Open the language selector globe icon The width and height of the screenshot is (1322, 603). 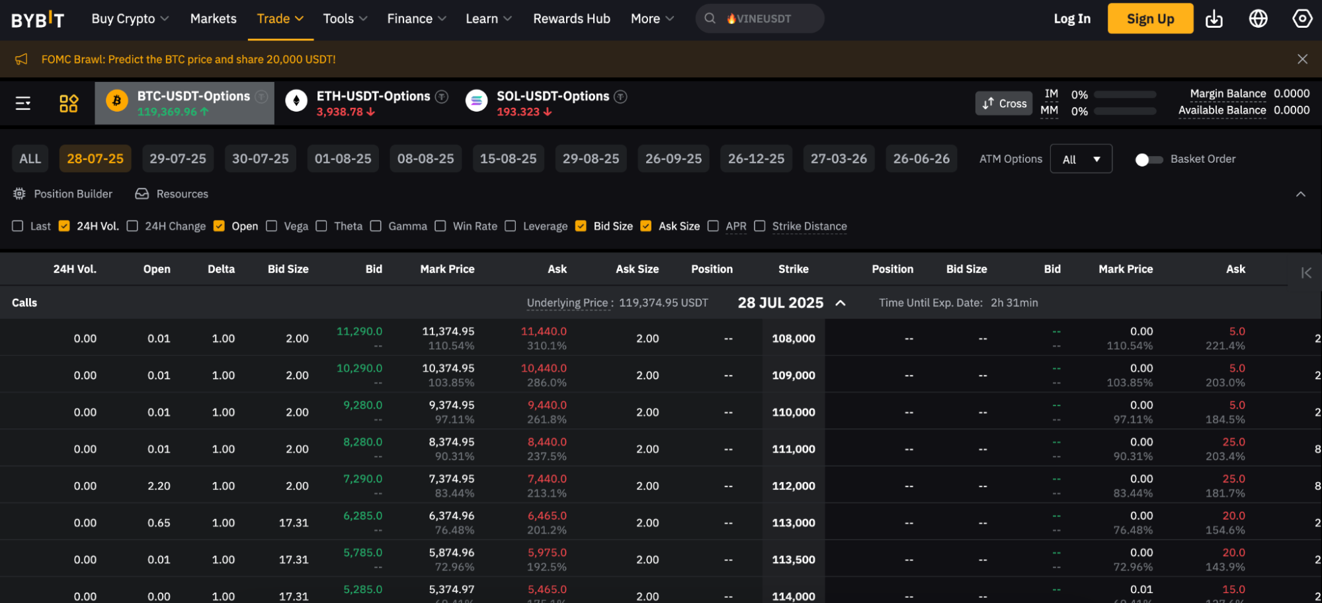(x=1259, y=19)
